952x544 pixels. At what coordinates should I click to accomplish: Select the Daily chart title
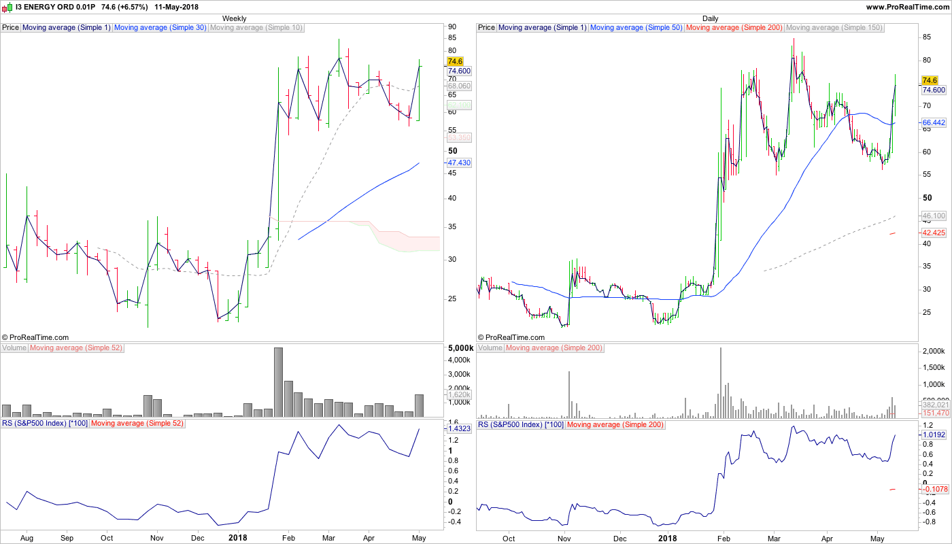point(710,18)
